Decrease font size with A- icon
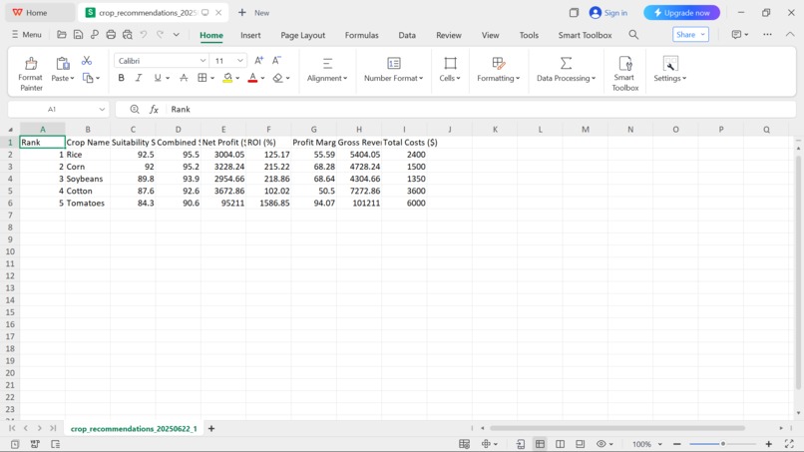804x452 pixels. tap(276, 61)
